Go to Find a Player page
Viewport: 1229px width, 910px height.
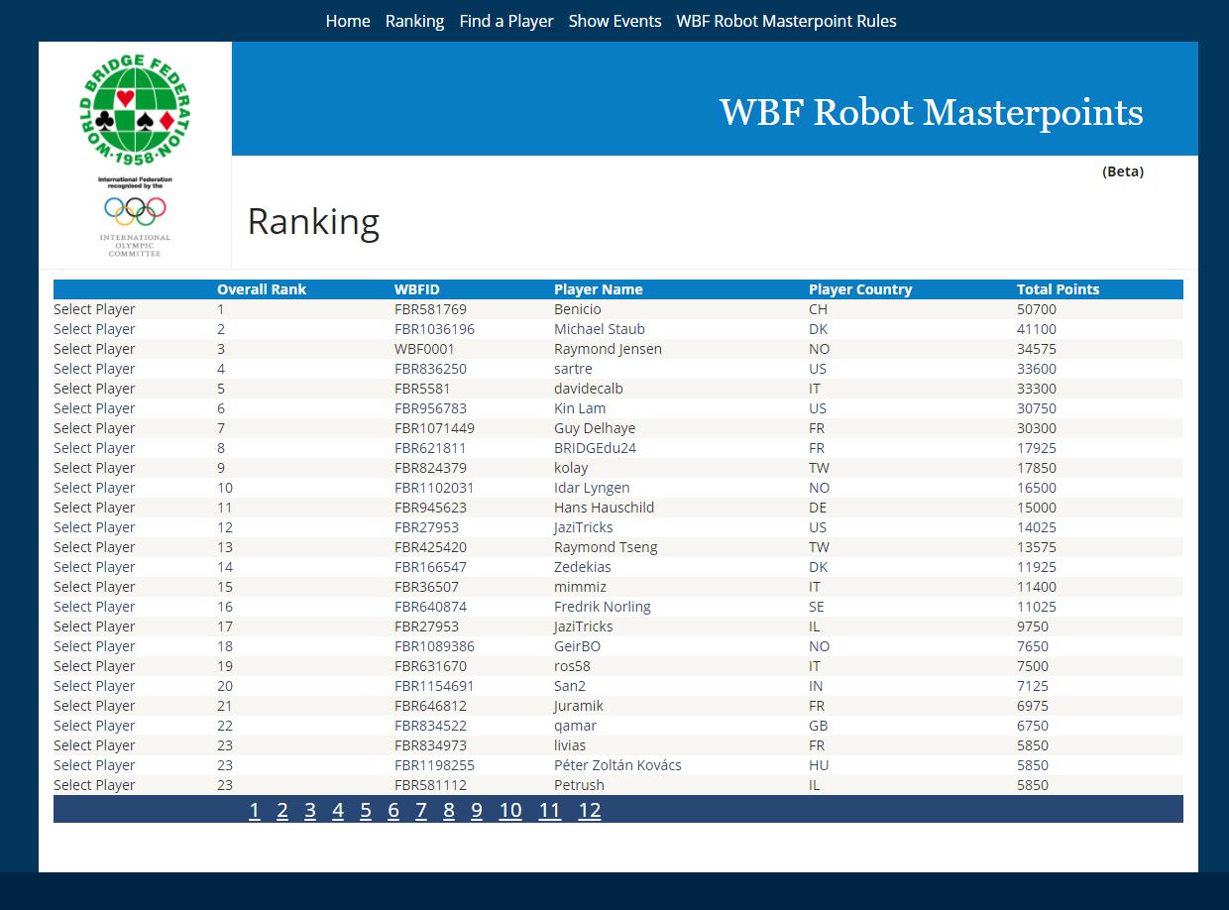pyautogui.click(x=506, y=21)
